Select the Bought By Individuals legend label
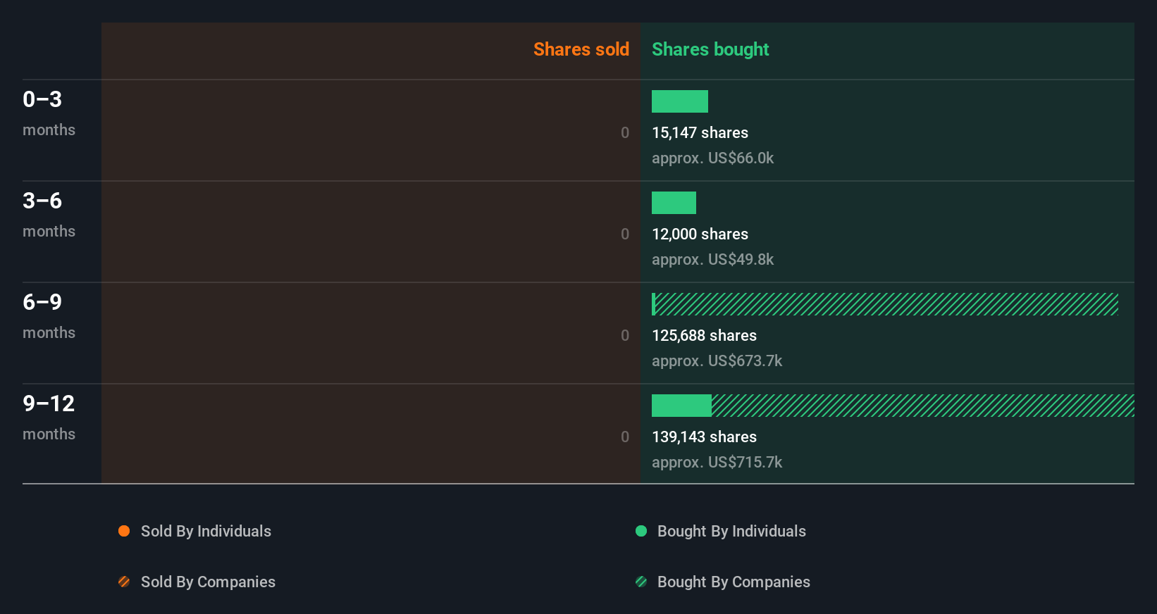This screenshot has width=1157, height=614. coord(731,532)
